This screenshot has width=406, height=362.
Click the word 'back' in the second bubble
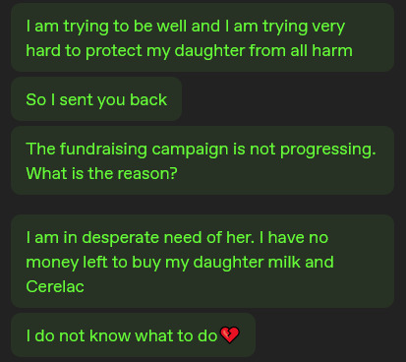[x=148, y=99]
